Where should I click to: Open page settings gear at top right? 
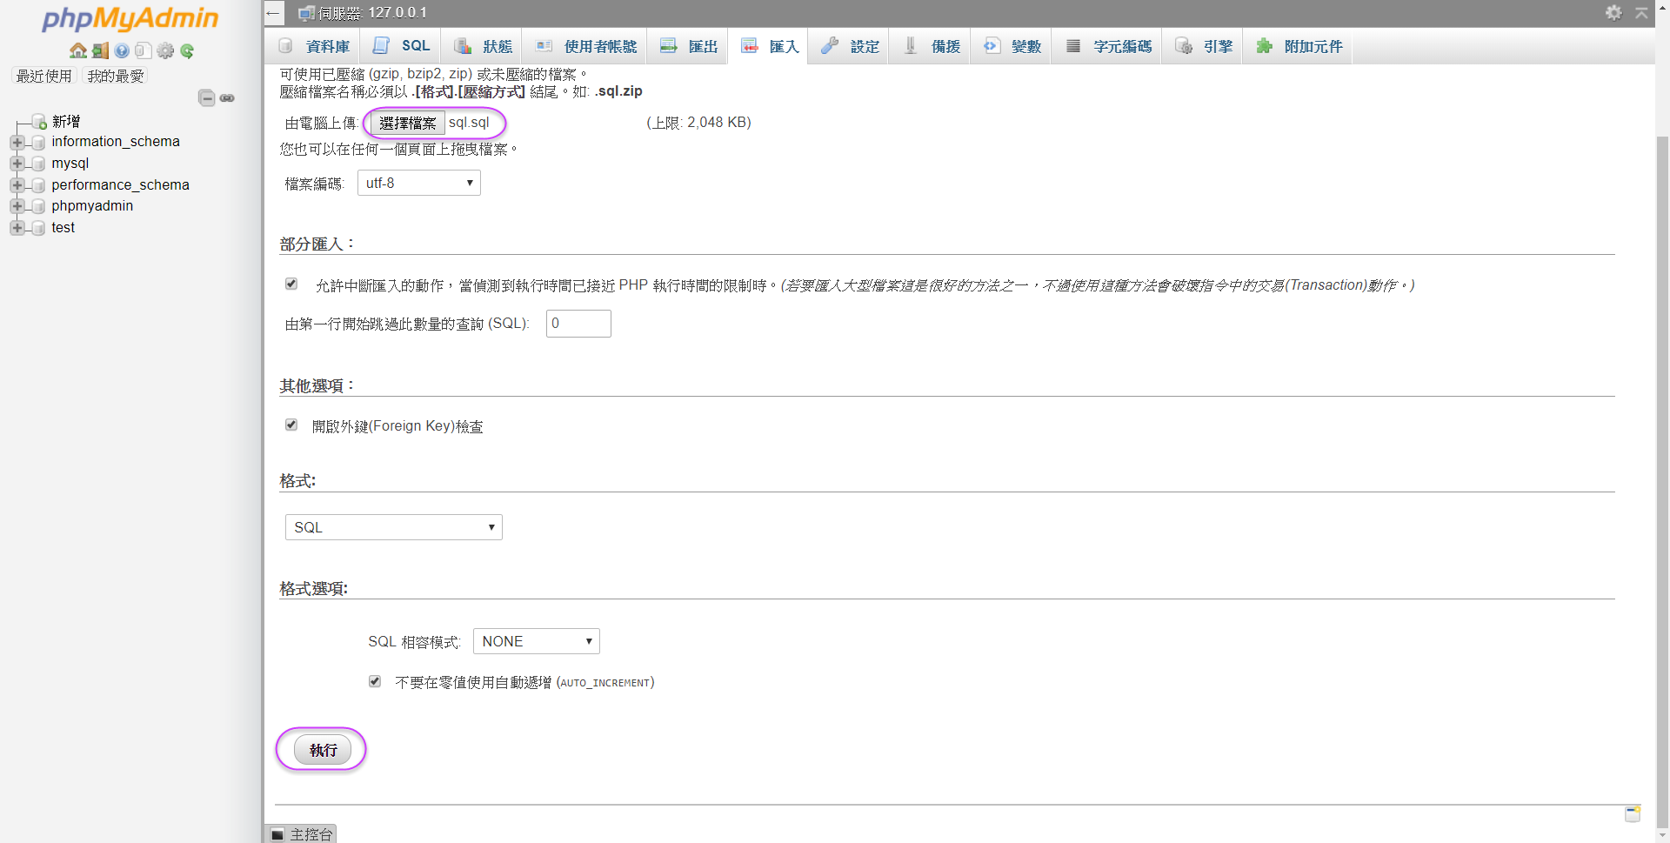point(1613,12)
